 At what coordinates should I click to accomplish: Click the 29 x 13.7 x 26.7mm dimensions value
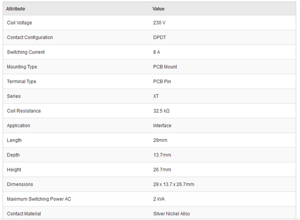(x=173, y=184)
